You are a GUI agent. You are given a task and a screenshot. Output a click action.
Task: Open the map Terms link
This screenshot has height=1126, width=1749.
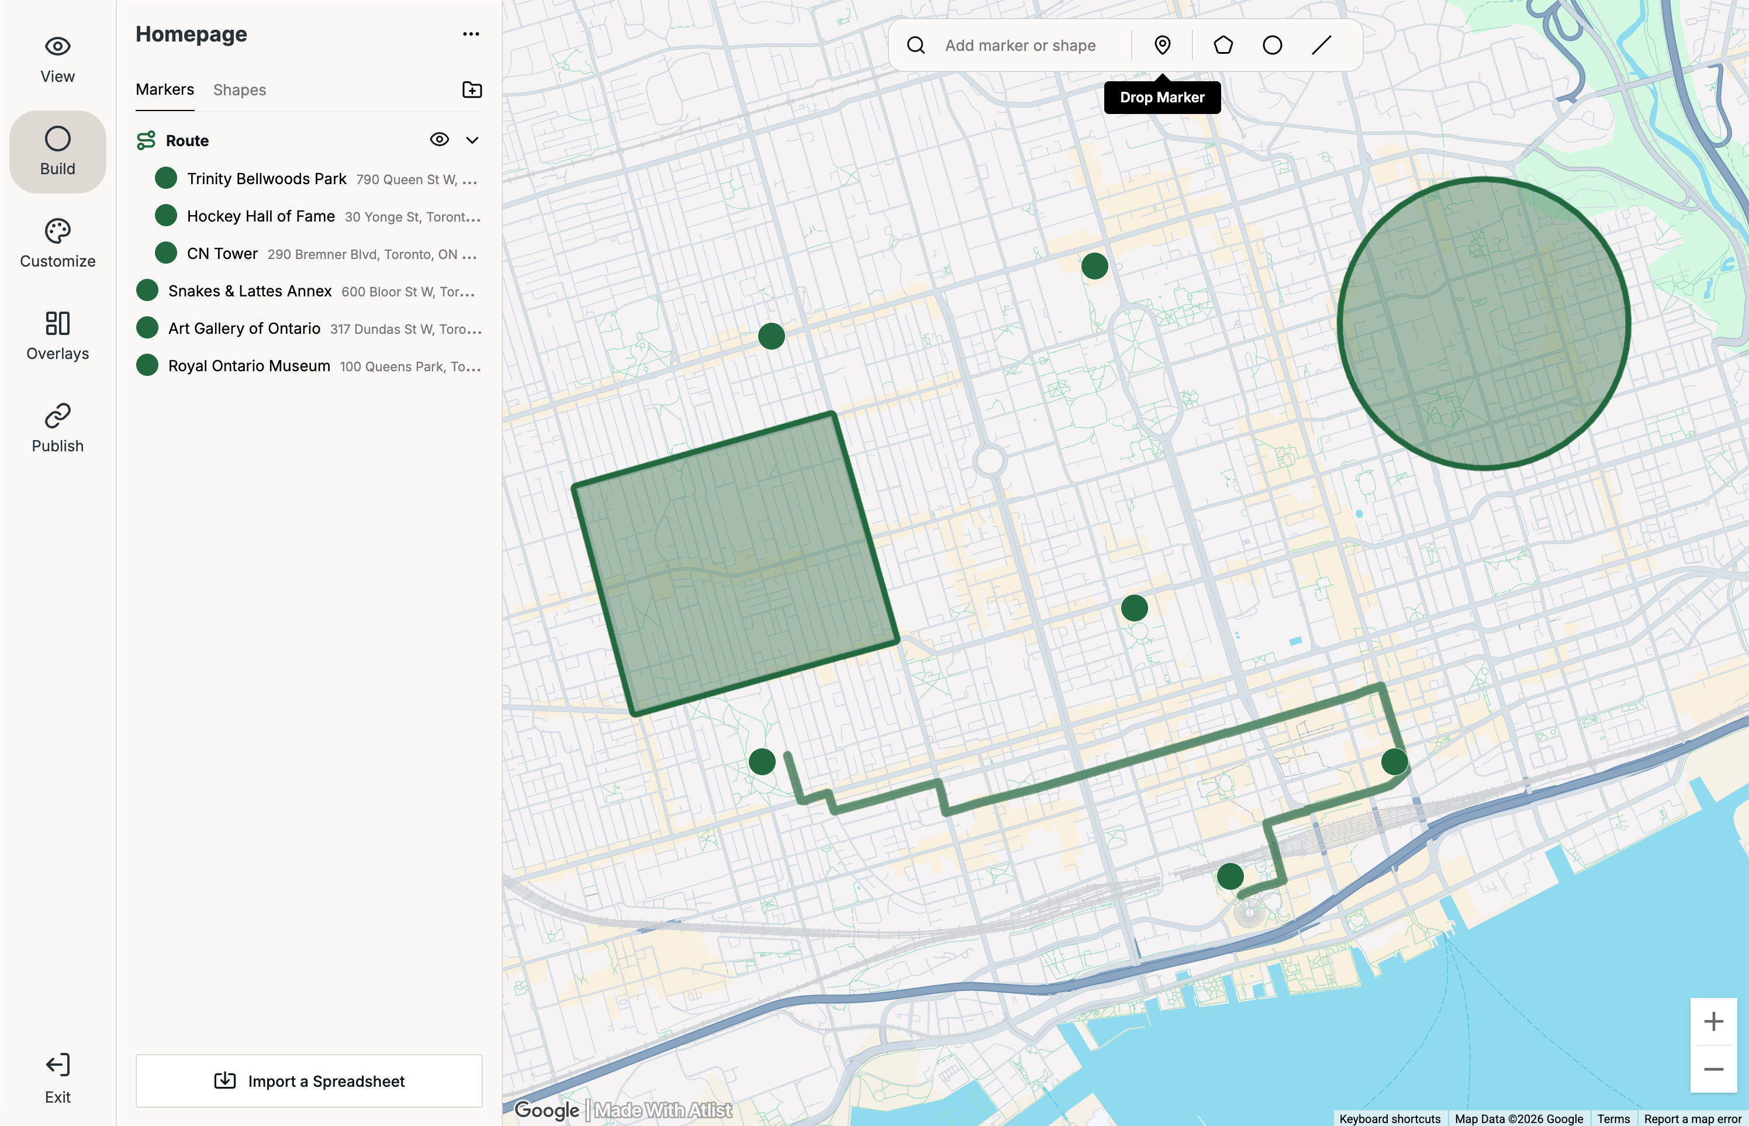click(1613, 1118)
